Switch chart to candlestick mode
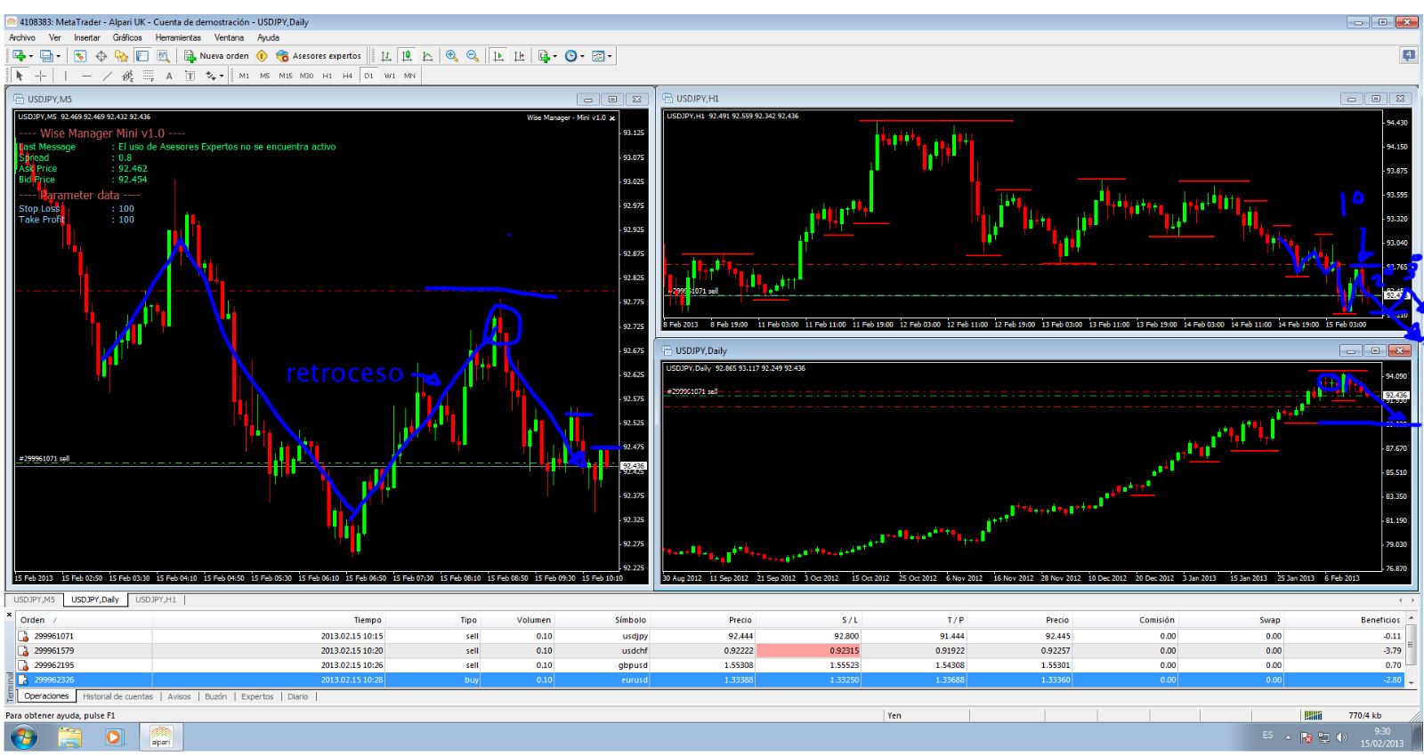Screen dimensions: 1424x756 [x=407, y=55]
